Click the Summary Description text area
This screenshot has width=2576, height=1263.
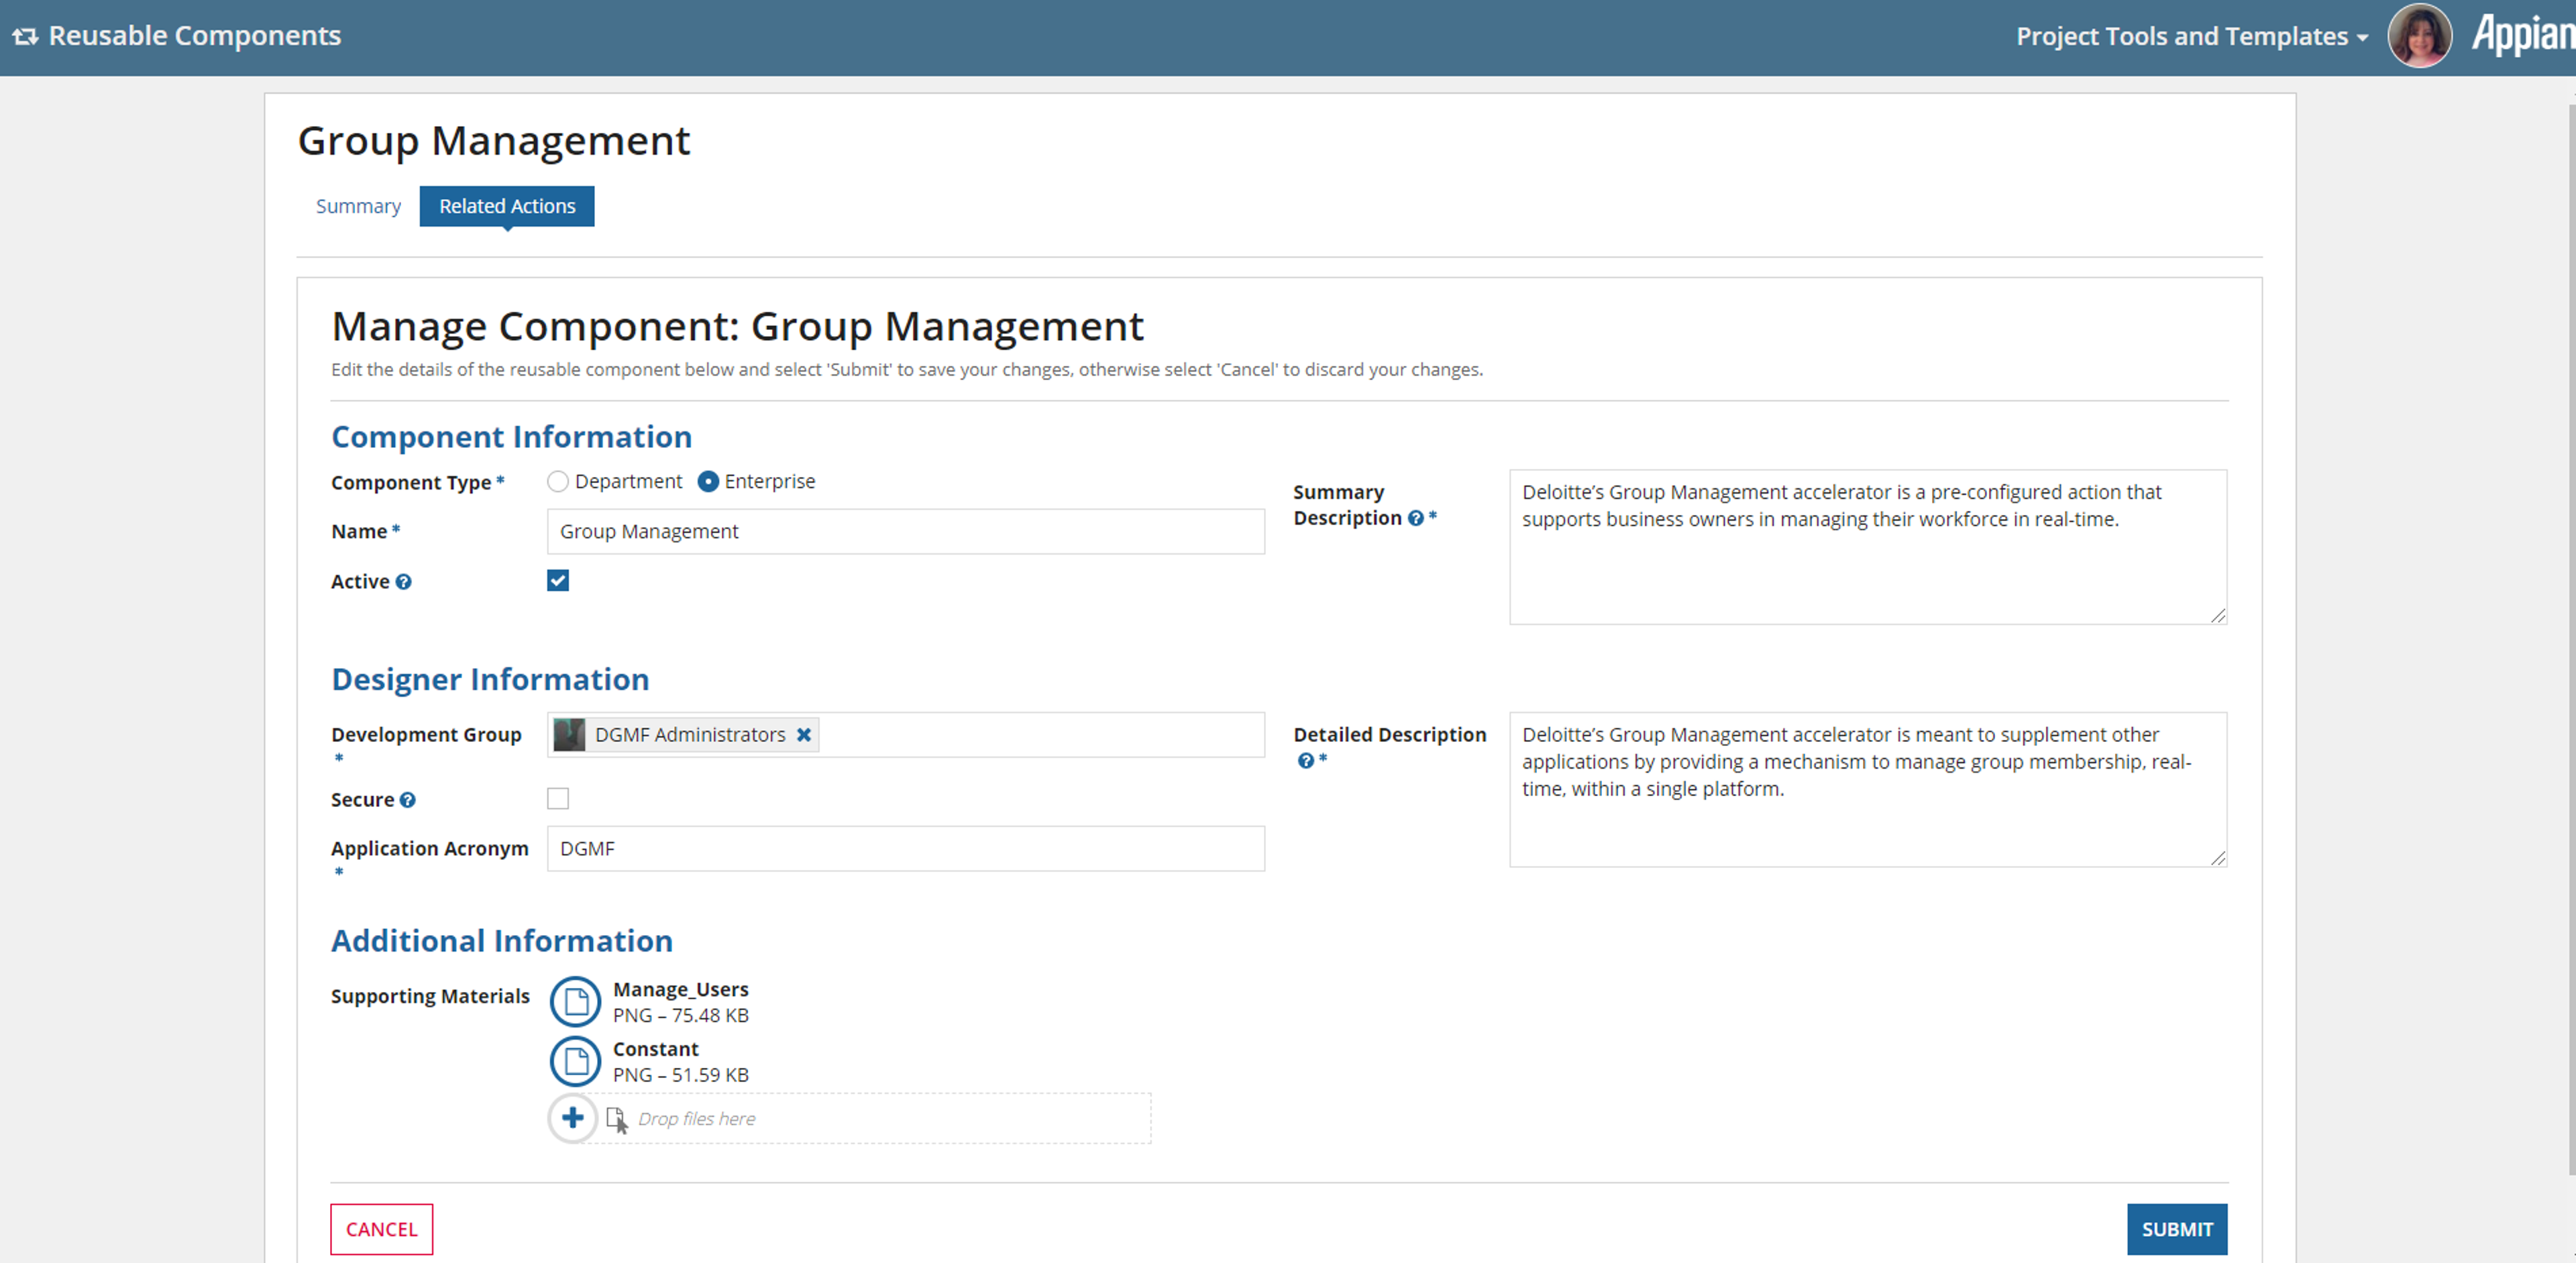pyautogui.click(x=1868, y=548)
